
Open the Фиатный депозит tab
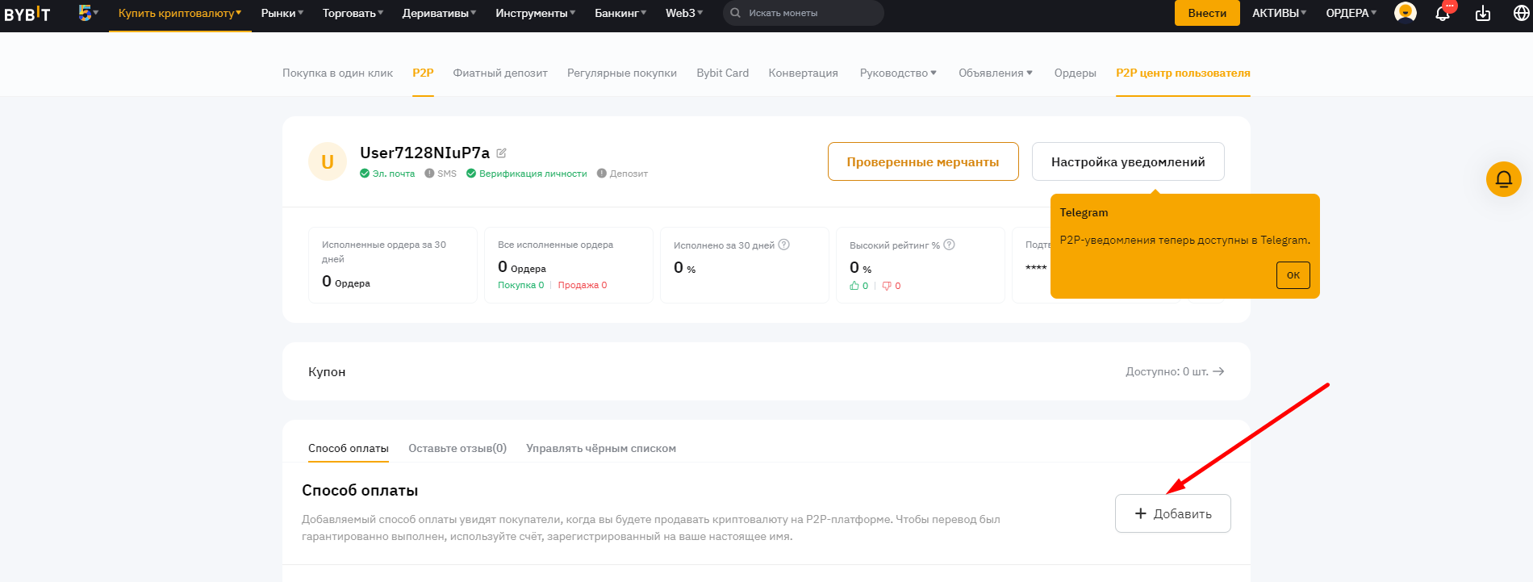point(500,73)
